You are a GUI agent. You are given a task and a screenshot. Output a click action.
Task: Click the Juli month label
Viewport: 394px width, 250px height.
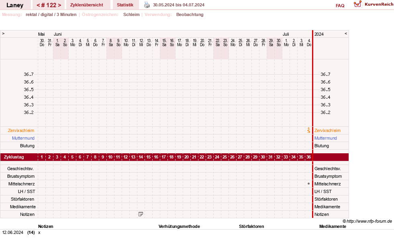(x=286, y=34)
